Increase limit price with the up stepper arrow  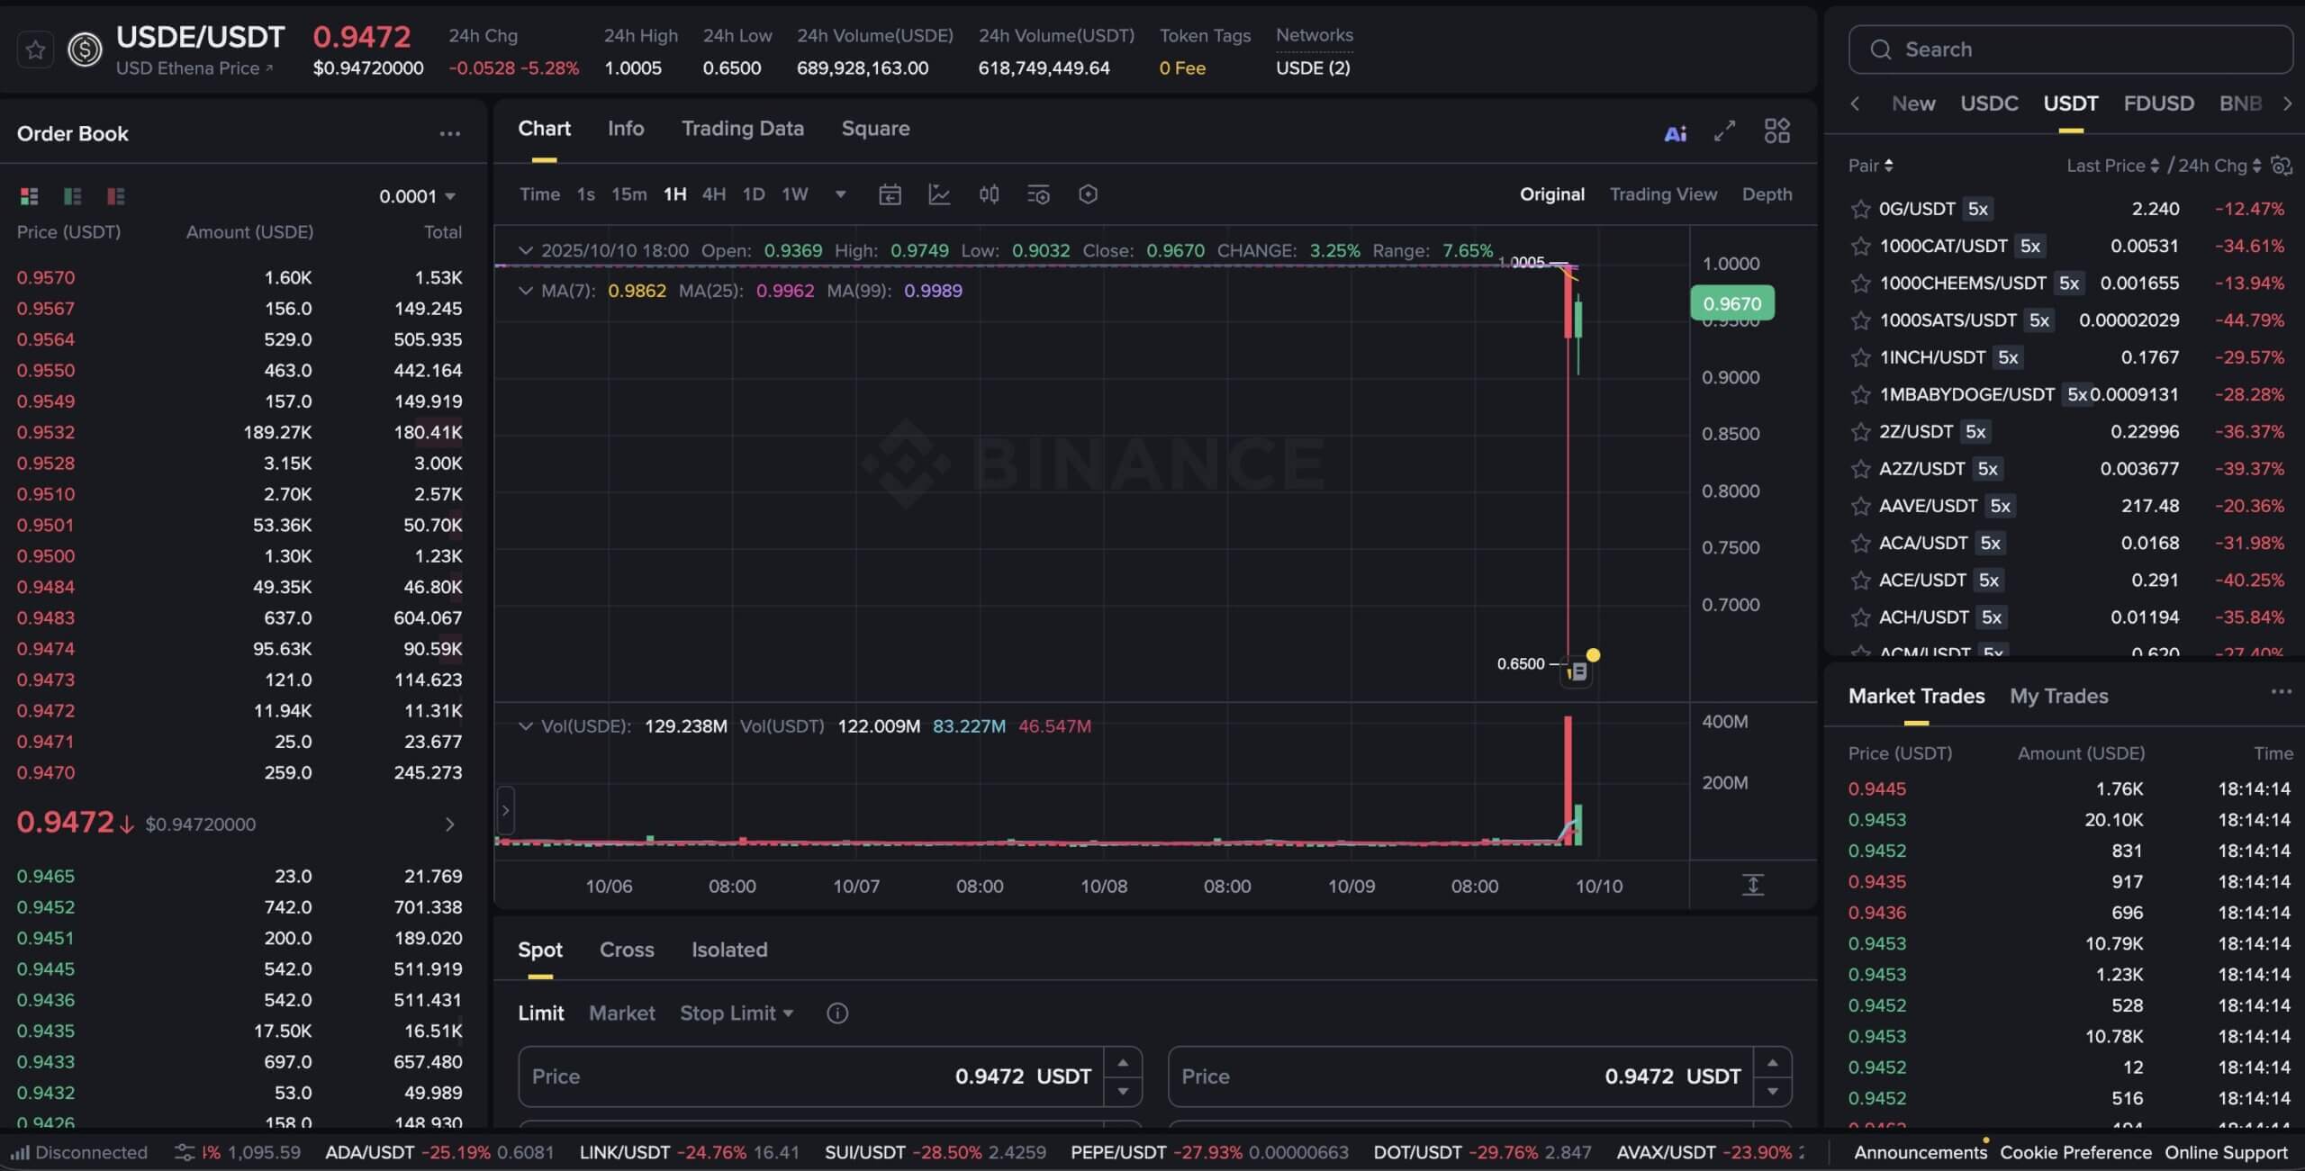(1123, 1063)
